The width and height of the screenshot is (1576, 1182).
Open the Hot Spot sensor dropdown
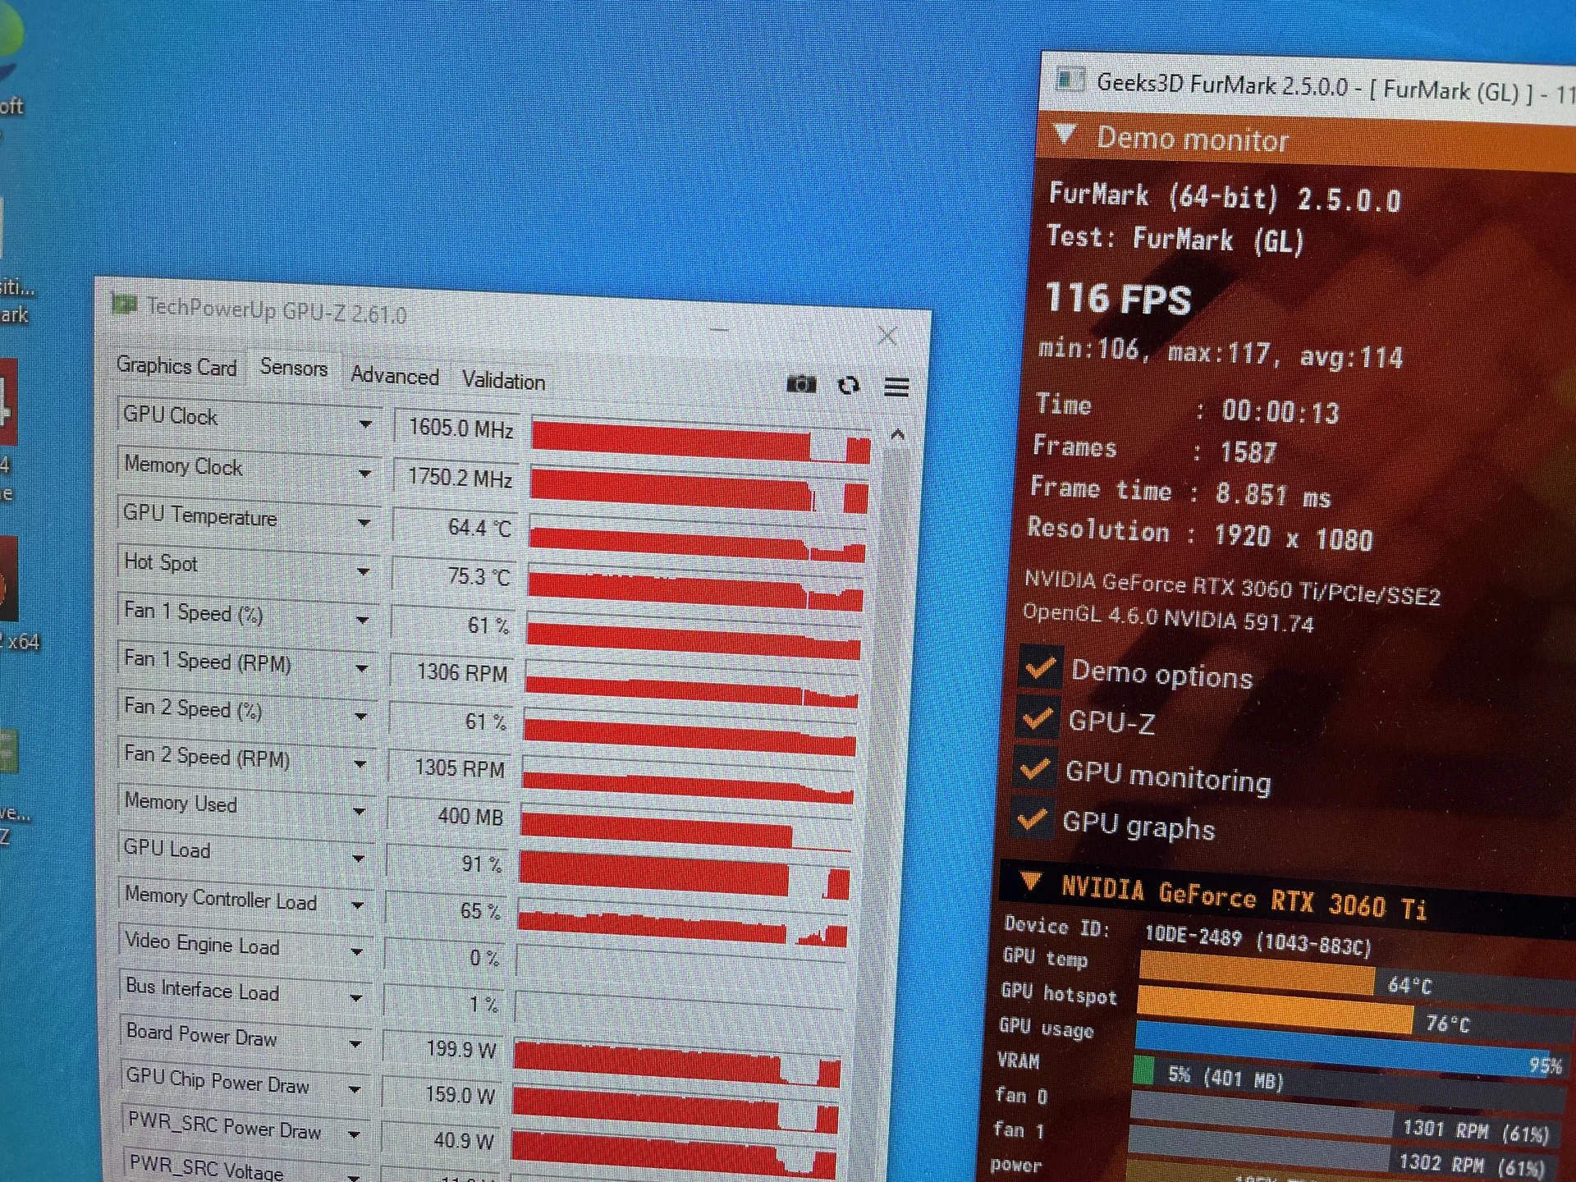(x=363, y=571)
